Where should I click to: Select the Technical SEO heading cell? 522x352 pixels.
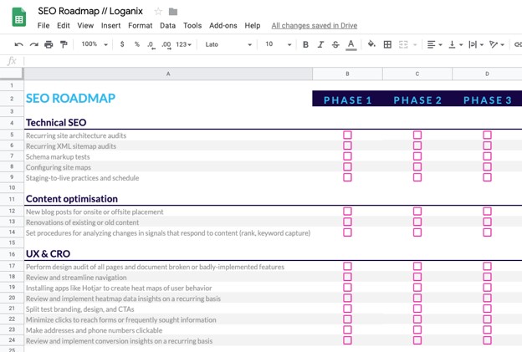coord(168,123)
